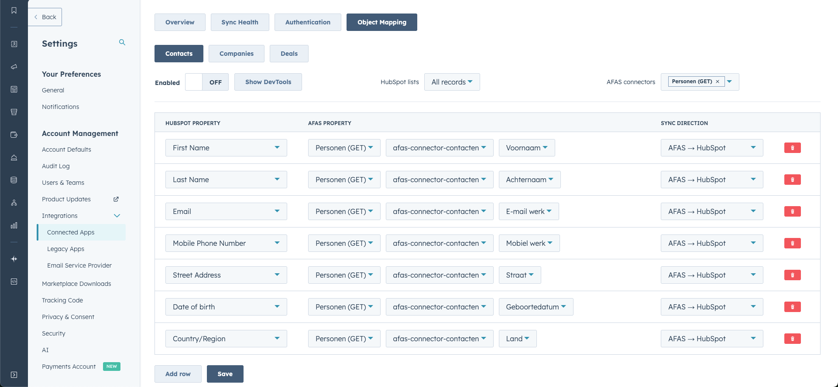Click the Back button
This screenshot has width=838, height=387.
(45, 17)
